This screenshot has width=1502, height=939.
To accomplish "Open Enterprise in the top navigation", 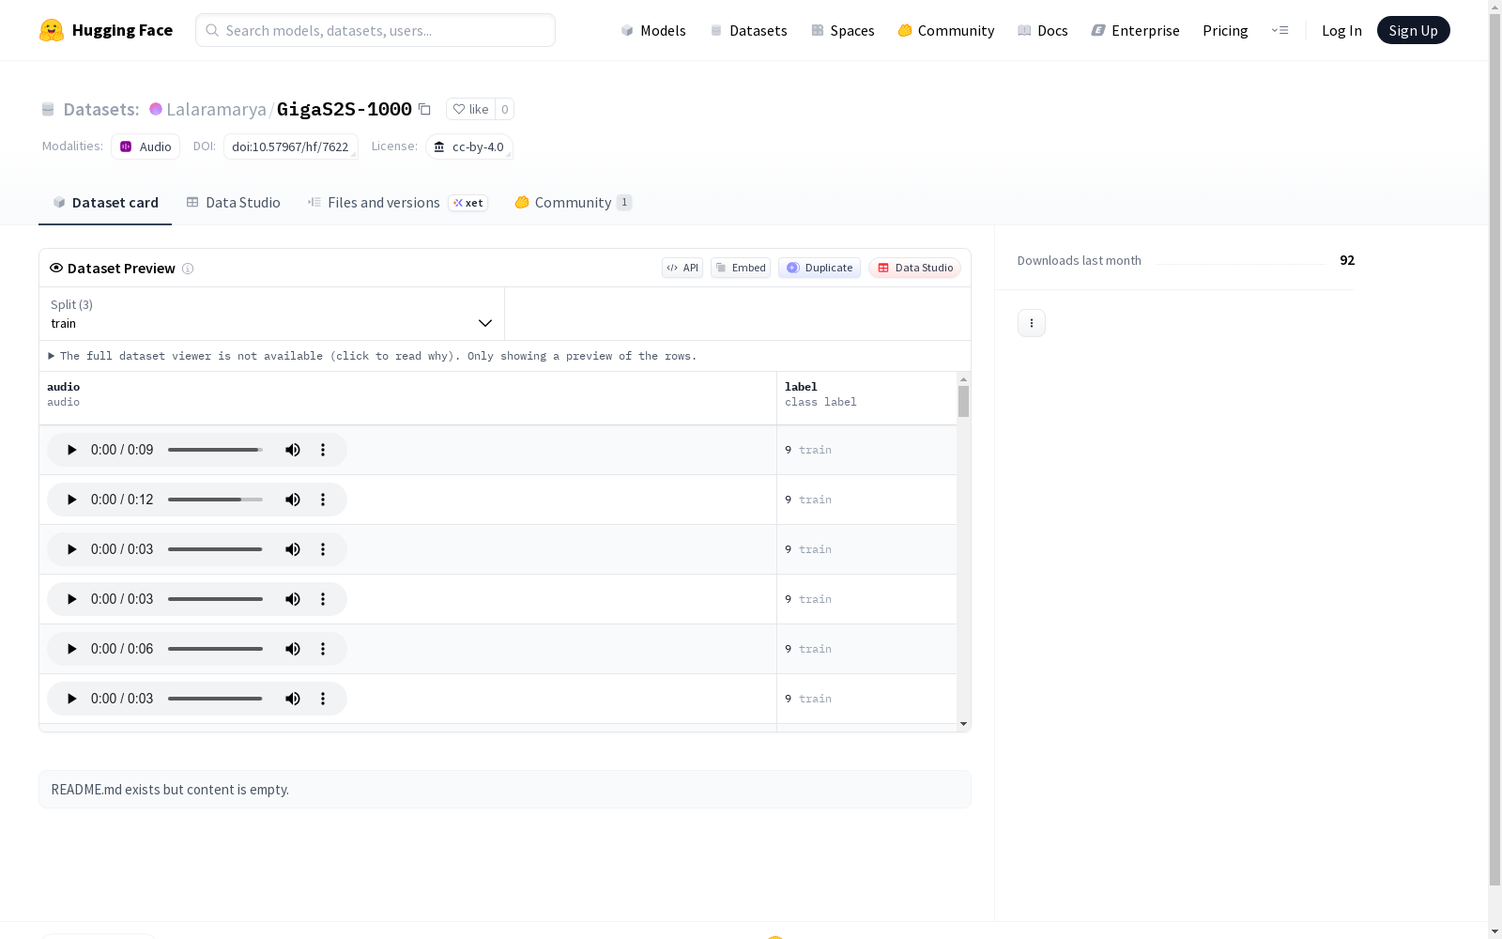I will point(1136,30).
